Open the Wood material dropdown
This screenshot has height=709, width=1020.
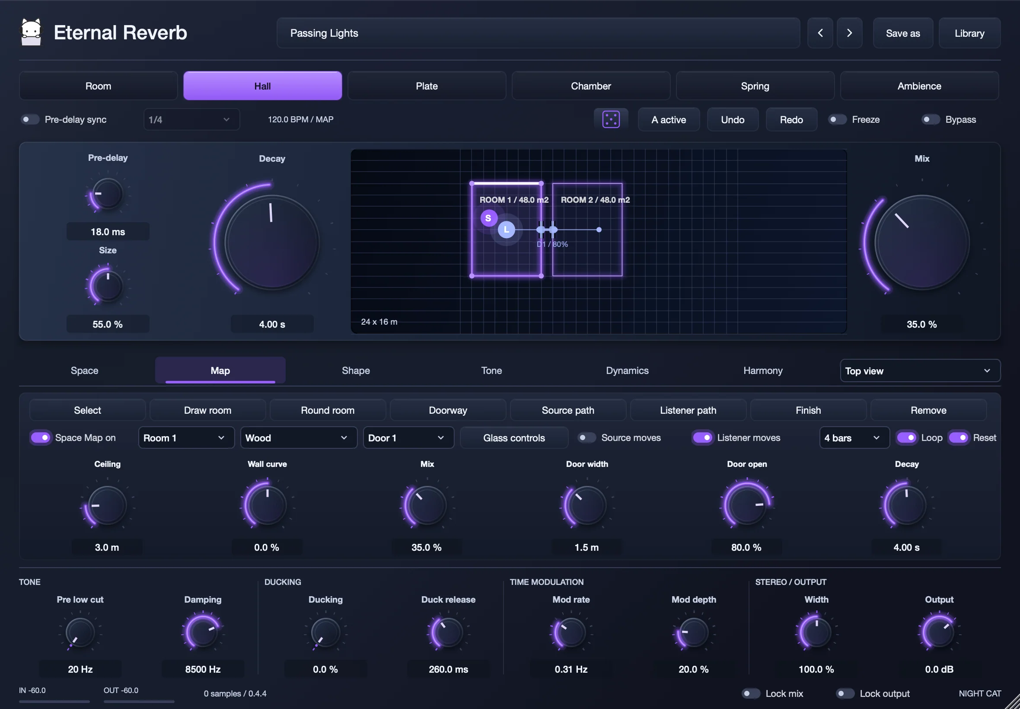[298, 438]
